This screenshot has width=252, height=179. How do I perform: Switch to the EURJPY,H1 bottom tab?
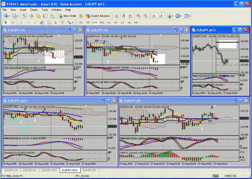point(30,170)
